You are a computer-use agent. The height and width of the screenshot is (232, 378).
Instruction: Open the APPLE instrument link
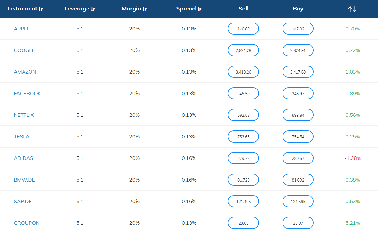coord(22,29)
